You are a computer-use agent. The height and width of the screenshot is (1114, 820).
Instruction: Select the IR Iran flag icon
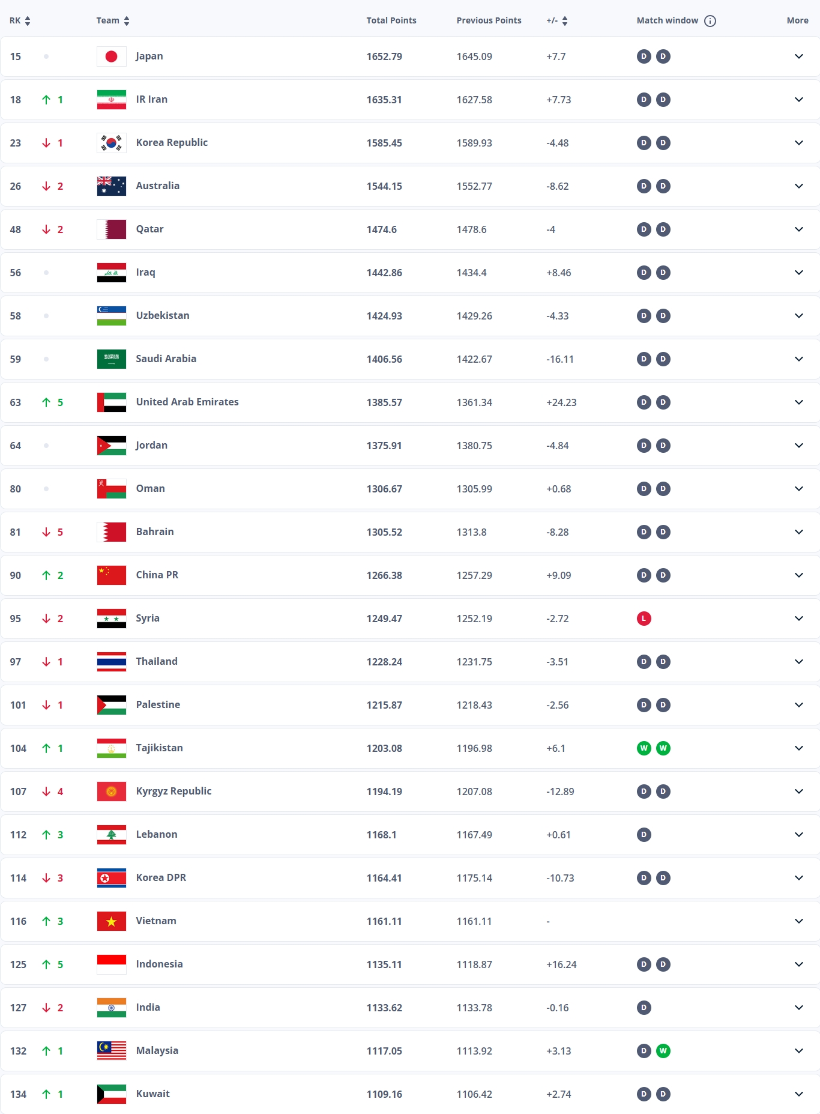pos(112,100)
